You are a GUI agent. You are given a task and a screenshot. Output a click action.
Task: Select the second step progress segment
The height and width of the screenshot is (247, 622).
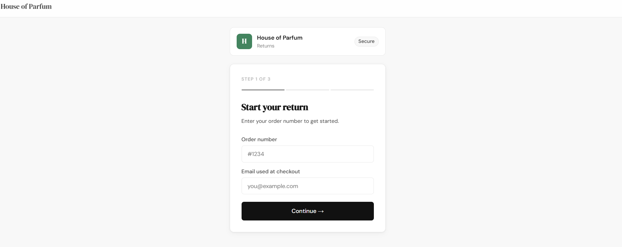click(x=307, y=89)
